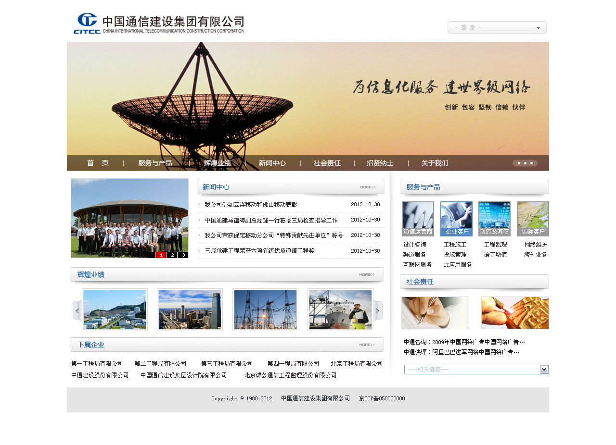616x445 pixels.
Task: Click the IT应用服务 service link
Action: [458, 265]
